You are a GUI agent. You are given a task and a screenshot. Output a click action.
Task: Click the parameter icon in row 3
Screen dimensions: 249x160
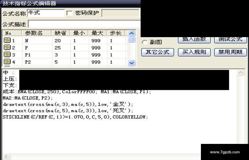click(7, 55)
